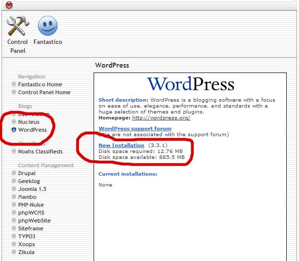Close the window with the red X button

click(9, 5)
